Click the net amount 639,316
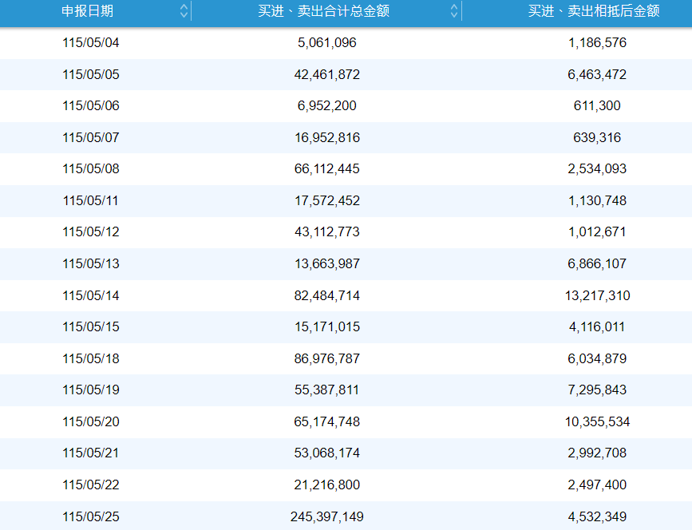The width and height of the screenshot is (692, 530). tap(597, 137)
